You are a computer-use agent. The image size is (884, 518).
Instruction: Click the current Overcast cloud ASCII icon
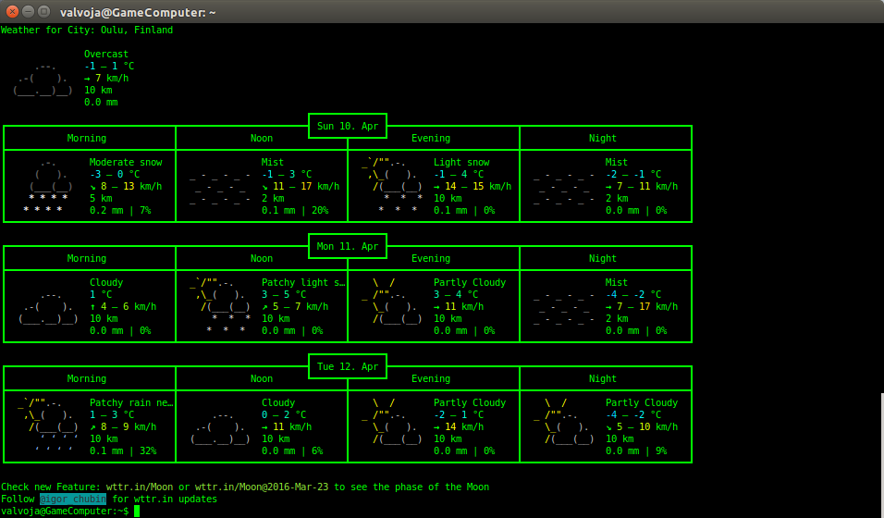tap(43, 79)
